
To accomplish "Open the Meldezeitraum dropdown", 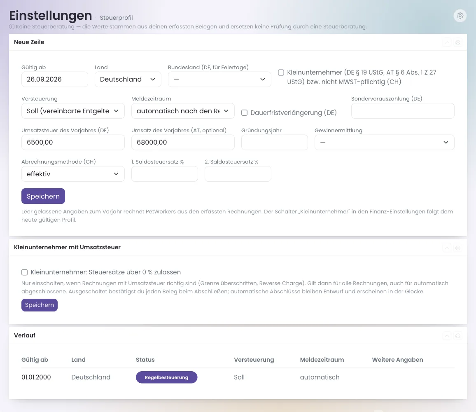I will 183,111.
